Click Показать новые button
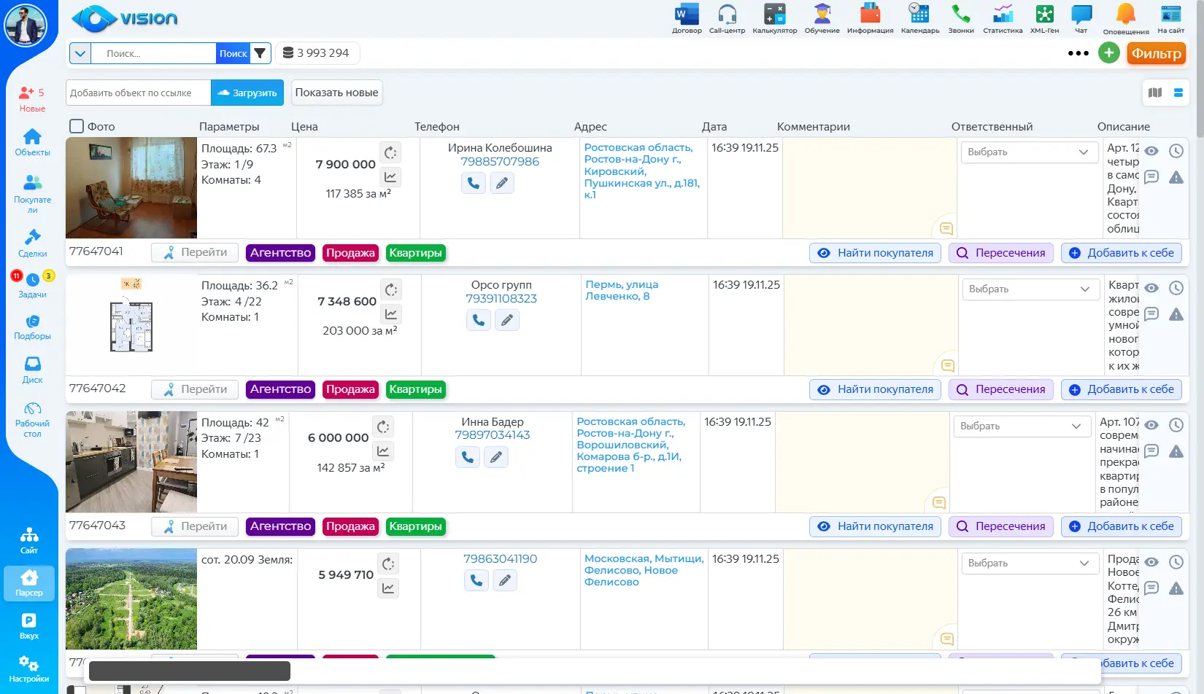 [336, 93]
